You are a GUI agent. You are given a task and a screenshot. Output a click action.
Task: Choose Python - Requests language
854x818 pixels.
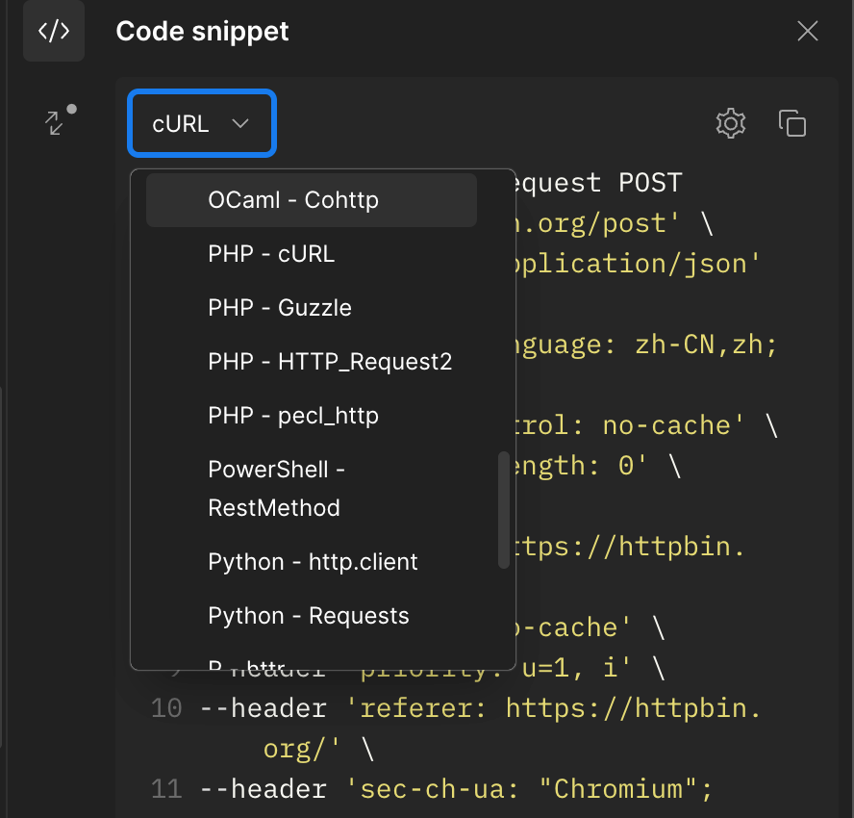309,616
